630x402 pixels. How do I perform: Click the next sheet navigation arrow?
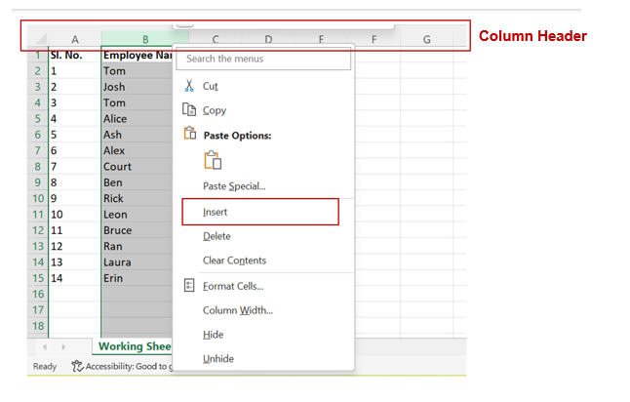pos(63,346)
